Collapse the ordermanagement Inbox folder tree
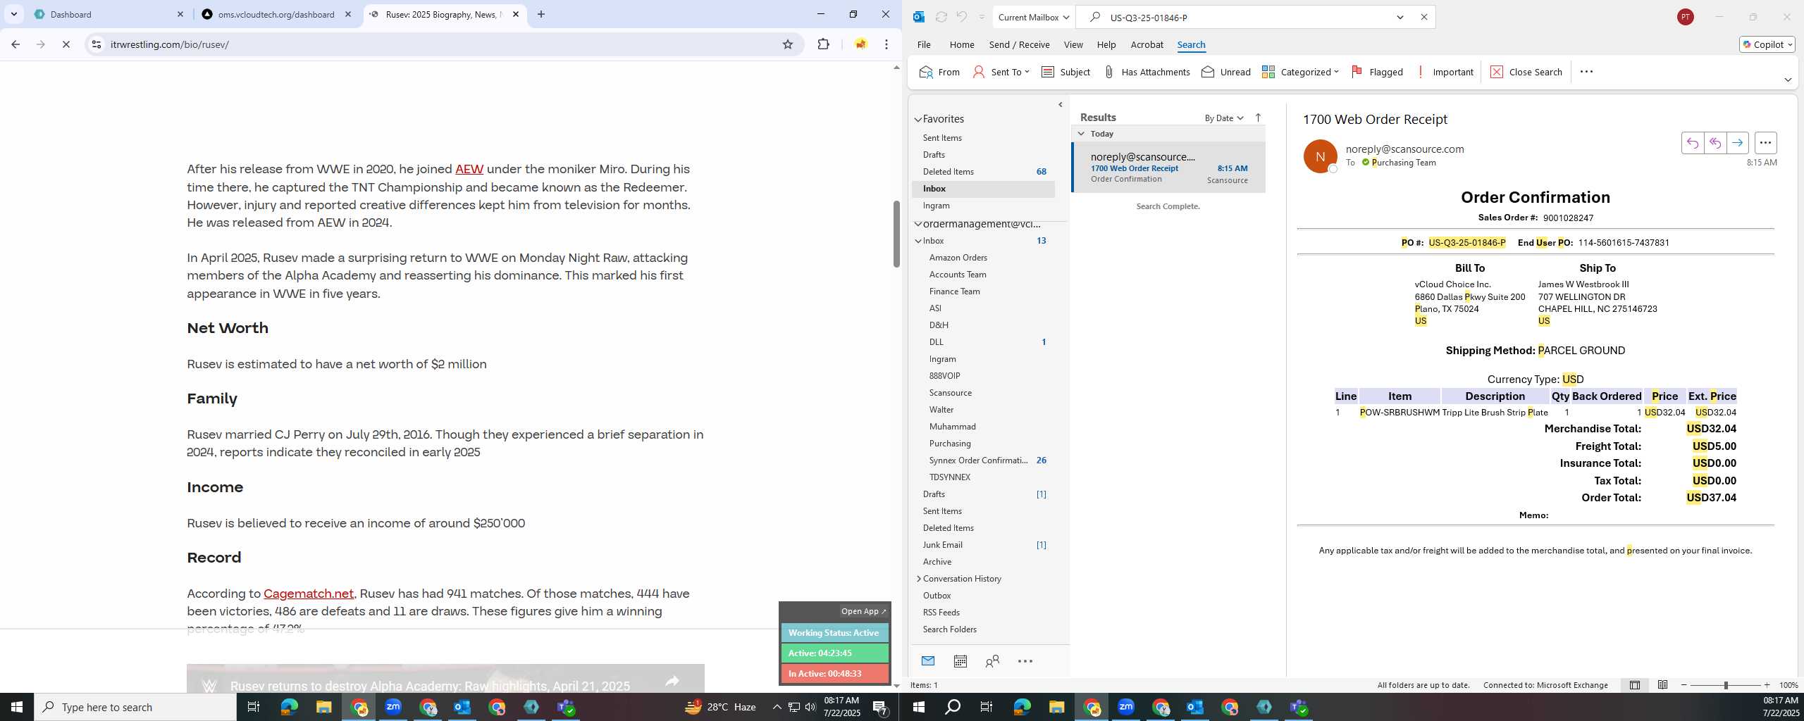This screenshot has width=1804, height=721. (918, 241)
